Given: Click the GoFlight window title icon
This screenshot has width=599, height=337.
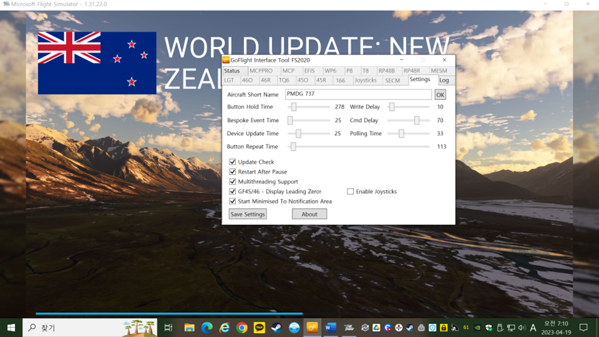Looking at the screenshot, I should tap(226, 60).
